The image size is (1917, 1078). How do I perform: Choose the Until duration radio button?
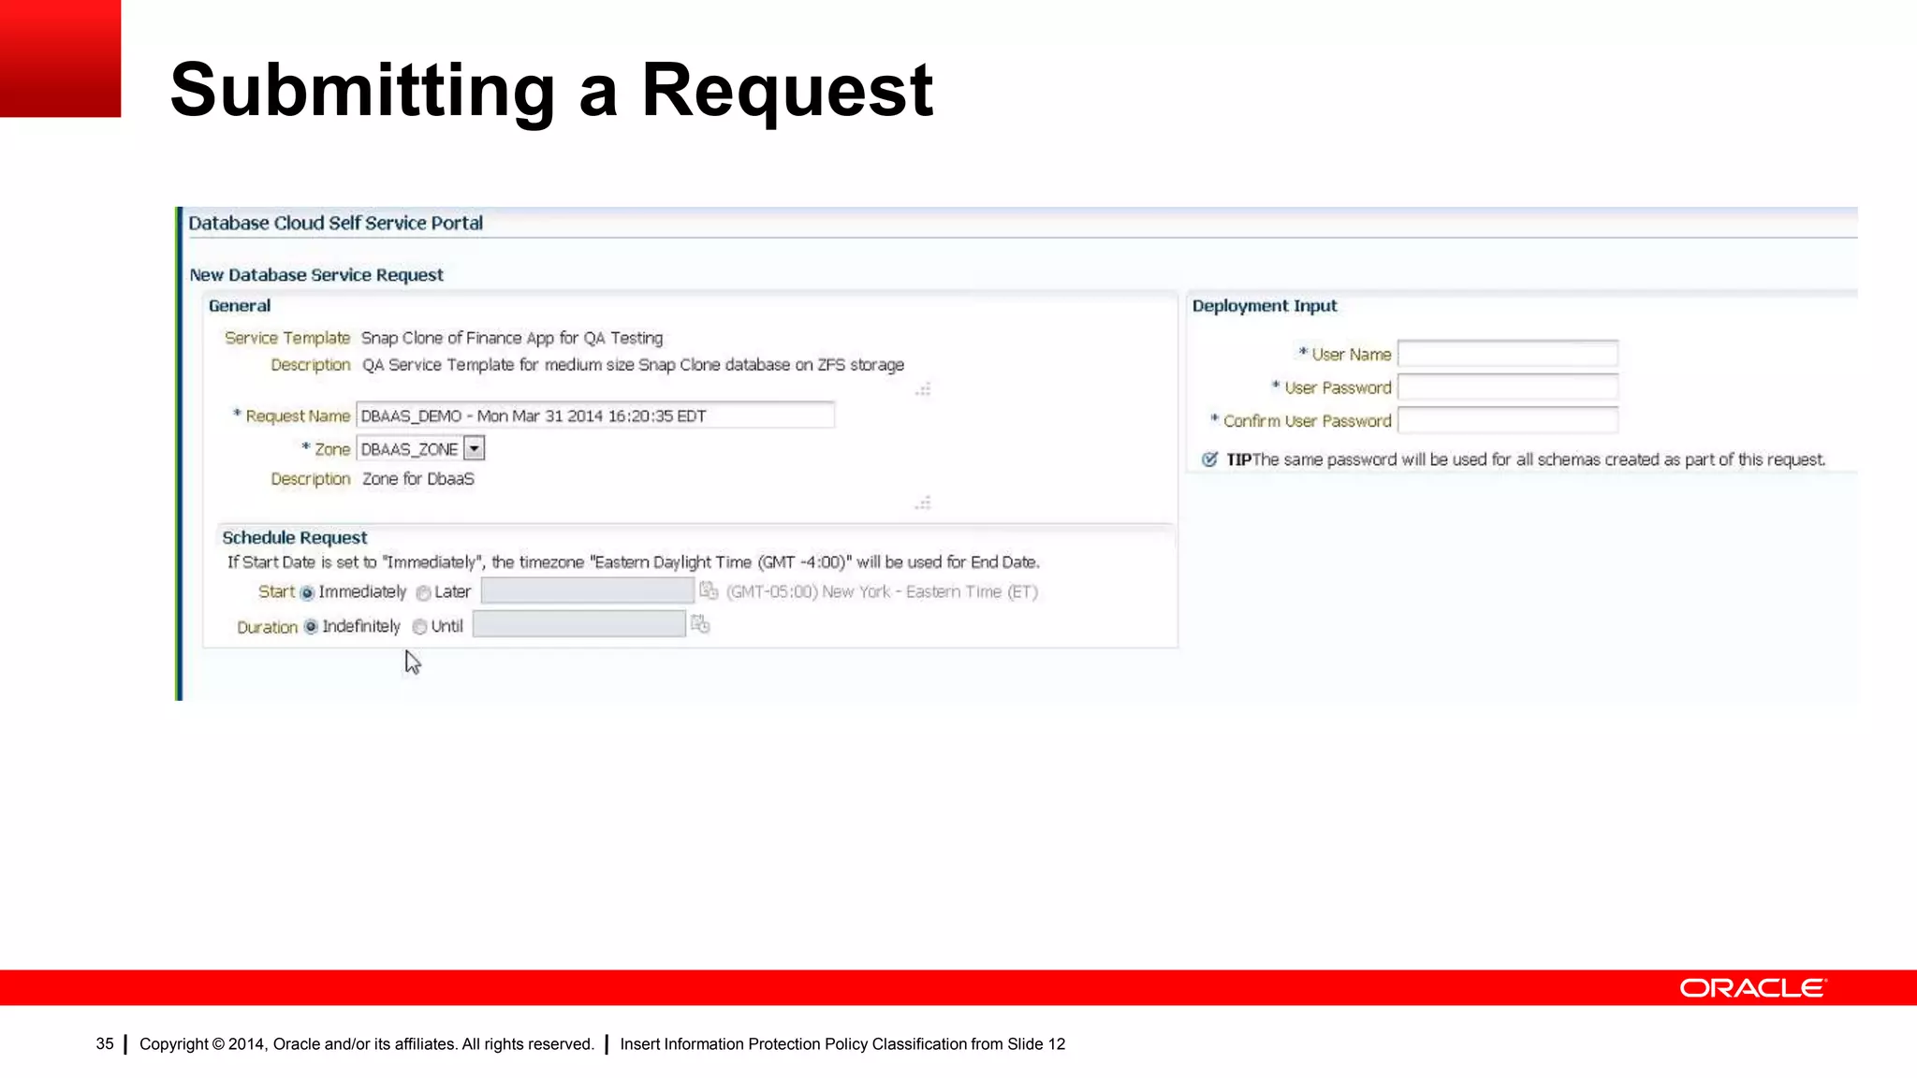419,627
